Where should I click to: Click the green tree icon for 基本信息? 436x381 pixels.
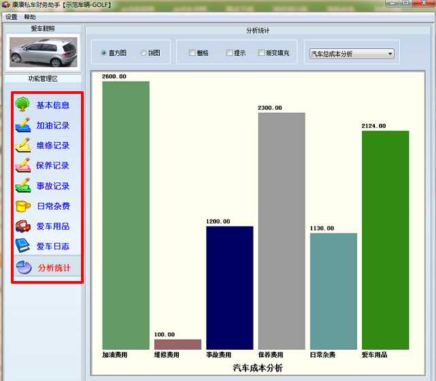[x=22, y=104]
